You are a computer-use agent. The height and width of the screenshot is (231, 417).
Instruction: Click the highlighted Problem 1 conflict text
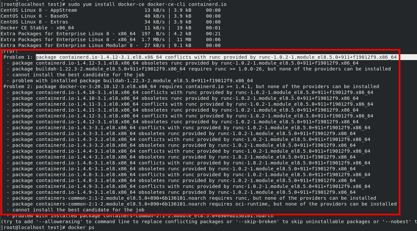[216, 57]
